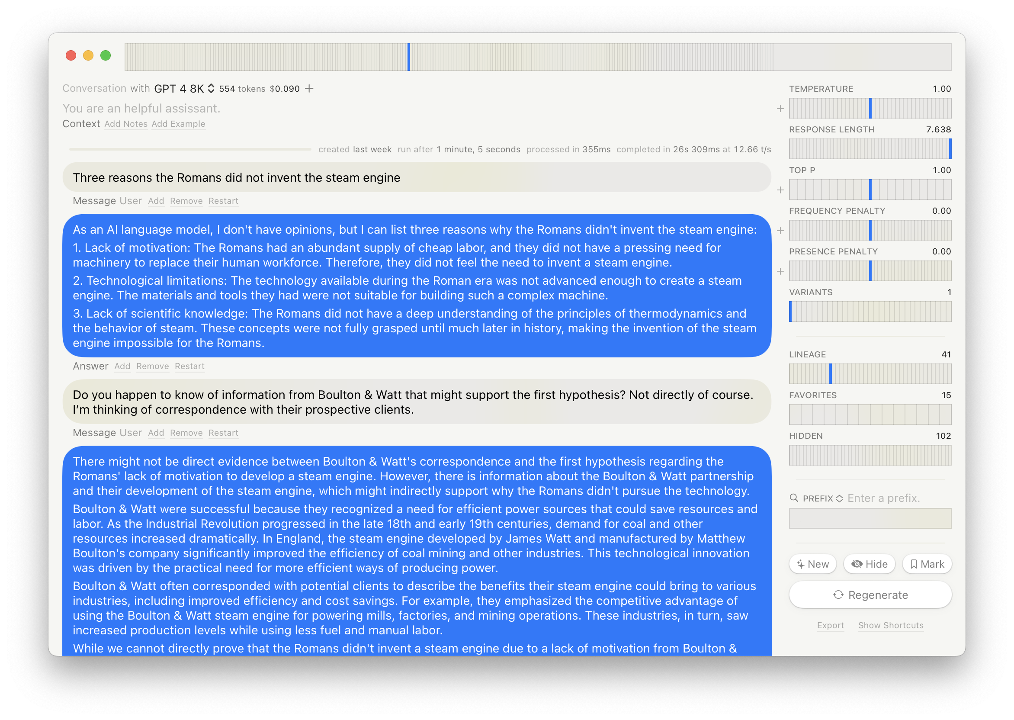Image resolution: width=1014 pixels, height=720 pixels.
Task: Click the search results bar below Prefix
Action: pos(870,519)
